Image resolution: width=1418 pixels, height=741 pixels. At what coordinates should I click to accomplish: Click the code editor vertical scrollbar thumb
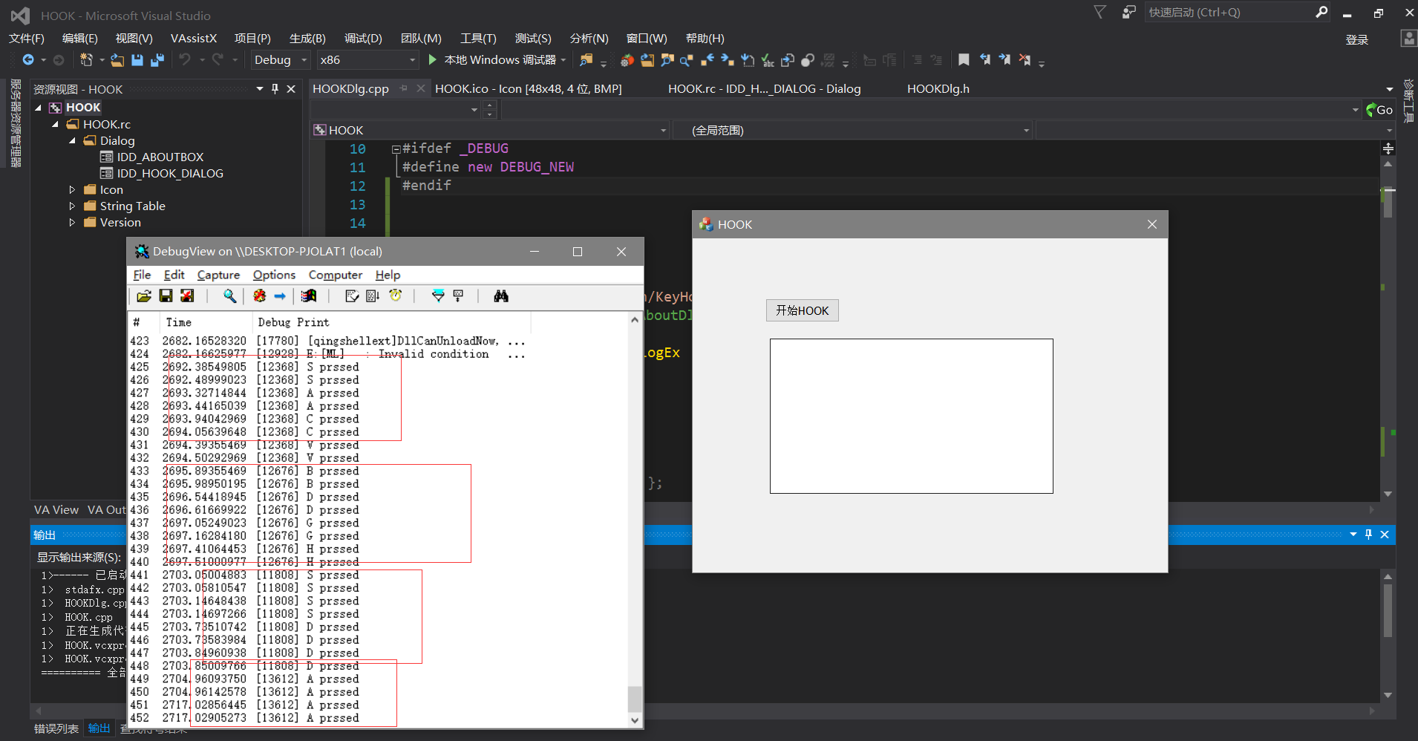click(x=1388, y=203)
